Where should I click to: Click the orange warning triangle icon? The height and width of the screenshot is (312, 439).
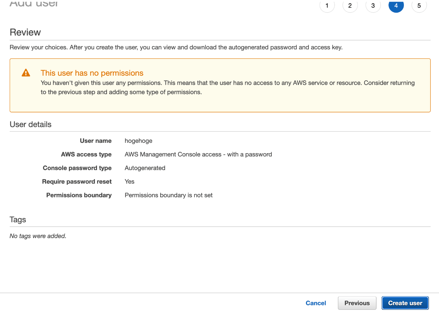[26, 73]
